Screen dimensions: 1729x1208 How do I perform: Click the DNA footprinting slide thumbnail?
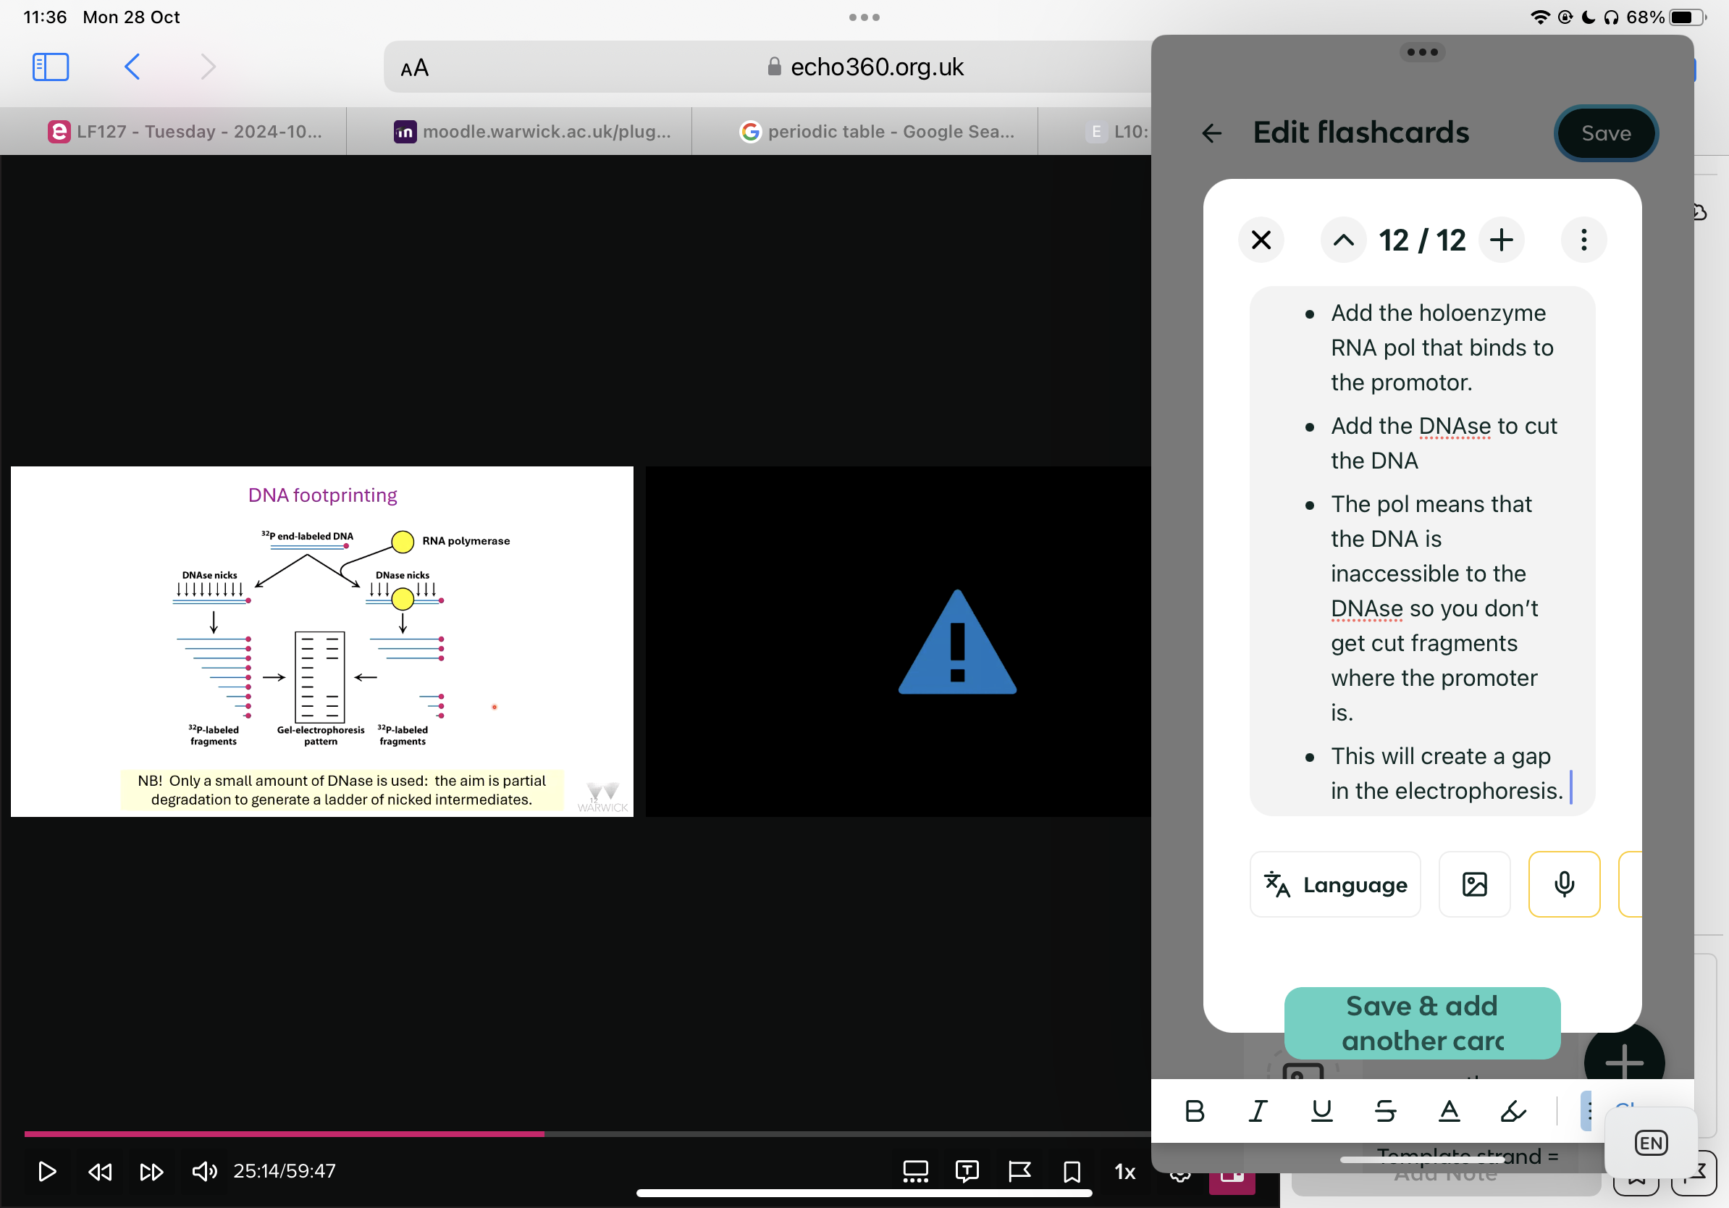pyautogui.click(x=321, y=641)
